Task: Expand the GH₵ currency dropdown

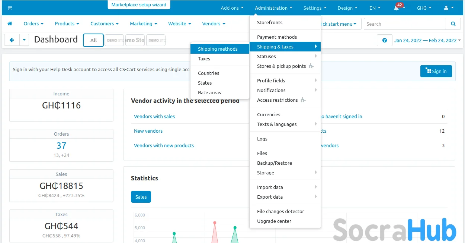Action: click(x=424, y=8)
